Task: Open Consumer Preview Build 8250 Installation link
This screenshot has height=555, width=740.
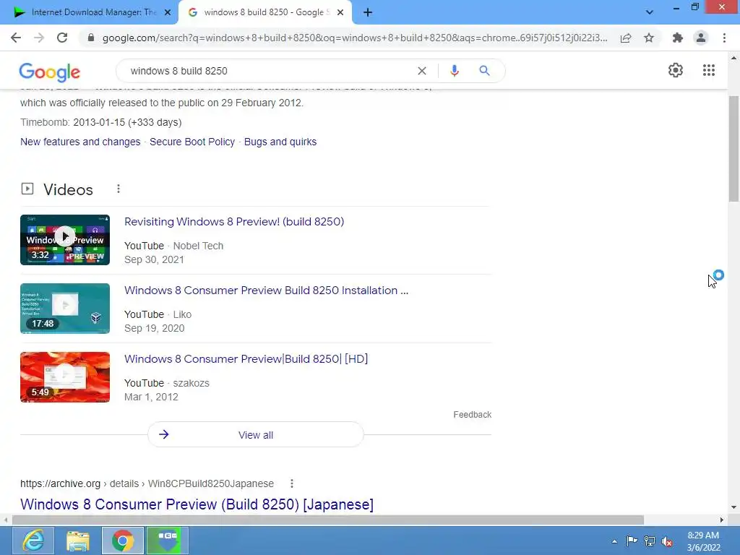Action: [x=266, y=291]
